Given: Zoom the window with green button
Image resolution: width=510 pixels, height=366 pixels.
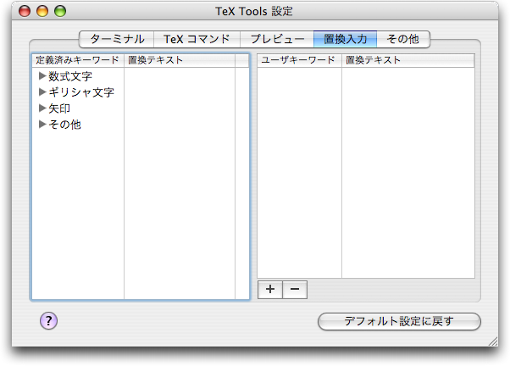Looking at the screenshot, I should (60, 11).
